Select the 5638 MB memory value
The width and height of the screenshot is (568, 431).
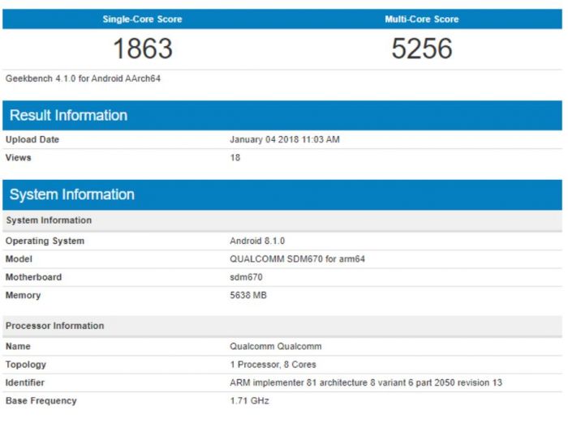248,295
